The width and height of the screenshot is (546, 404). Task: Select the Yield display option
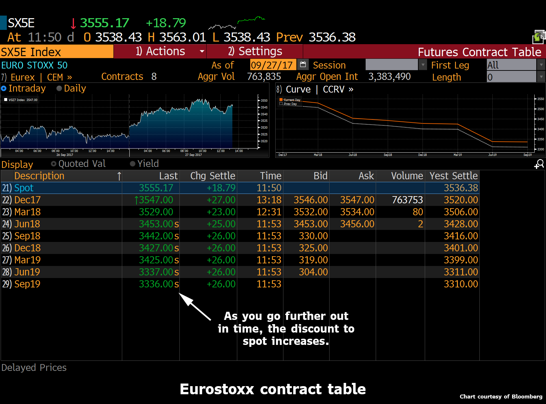tap(133, 164)
